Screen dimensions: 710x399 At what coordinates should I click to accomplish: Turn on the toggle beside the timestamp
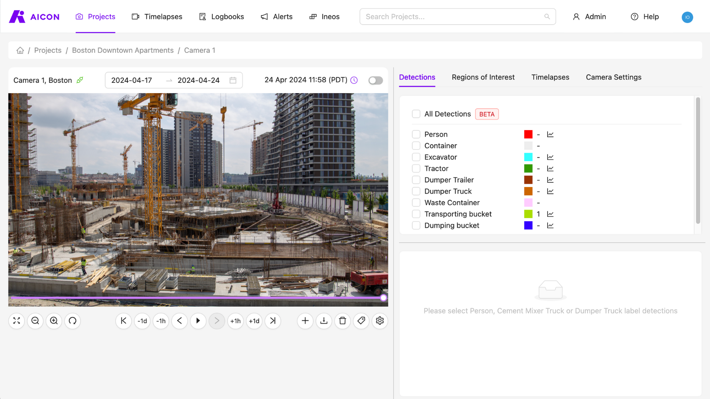(x=375, y=80)
